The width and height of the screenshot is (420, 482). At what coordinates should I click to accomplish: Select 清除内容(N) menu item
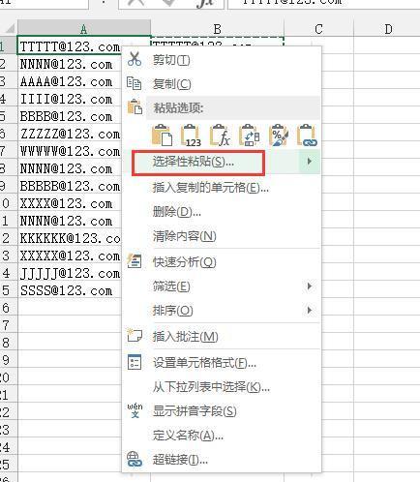(x=184, y=236)
